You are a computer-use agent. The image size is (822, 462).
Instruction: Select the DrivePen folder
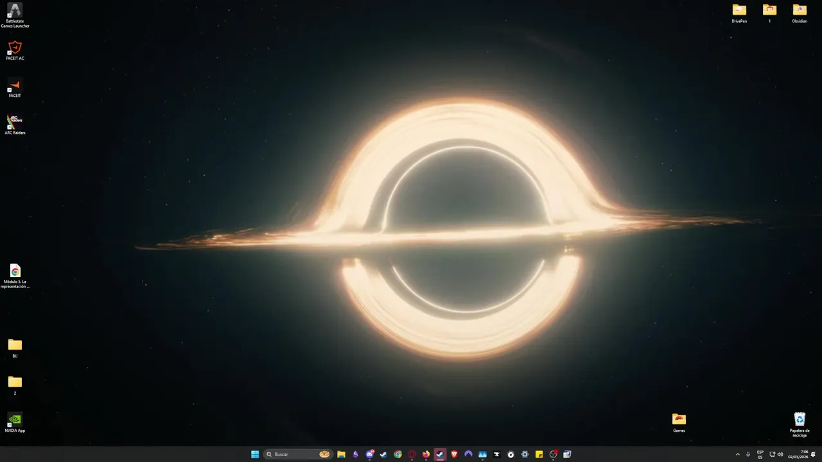(x=739, y=13)
